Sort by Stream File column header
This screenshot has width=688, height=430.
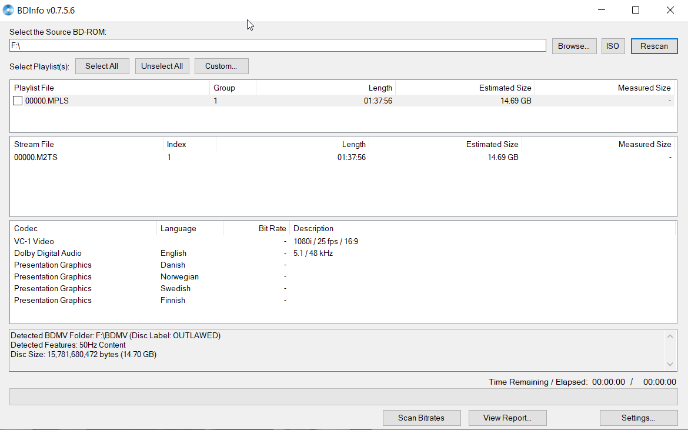click(86, 144)
